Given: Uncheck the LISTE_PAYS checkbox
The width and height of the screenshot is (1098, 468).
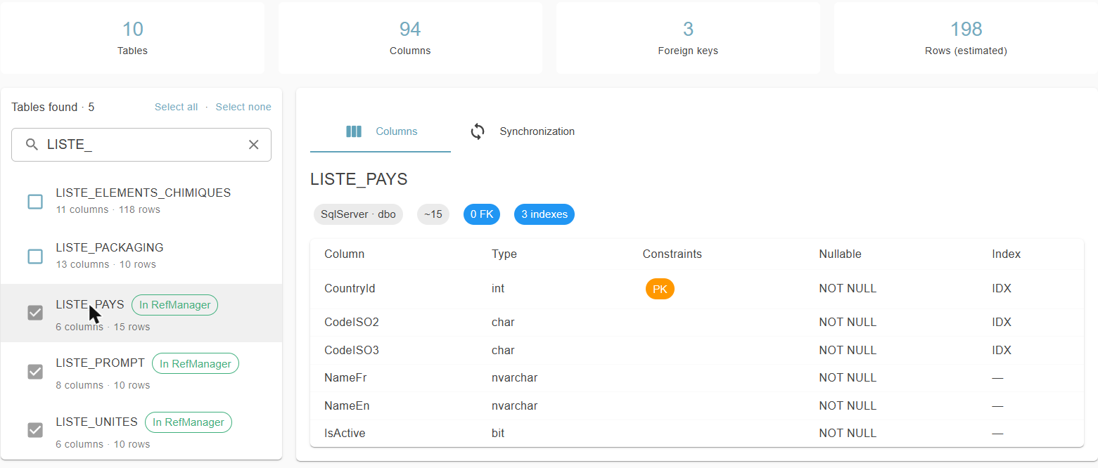Looking at the screenshot, I should click(x=35, y=313).
